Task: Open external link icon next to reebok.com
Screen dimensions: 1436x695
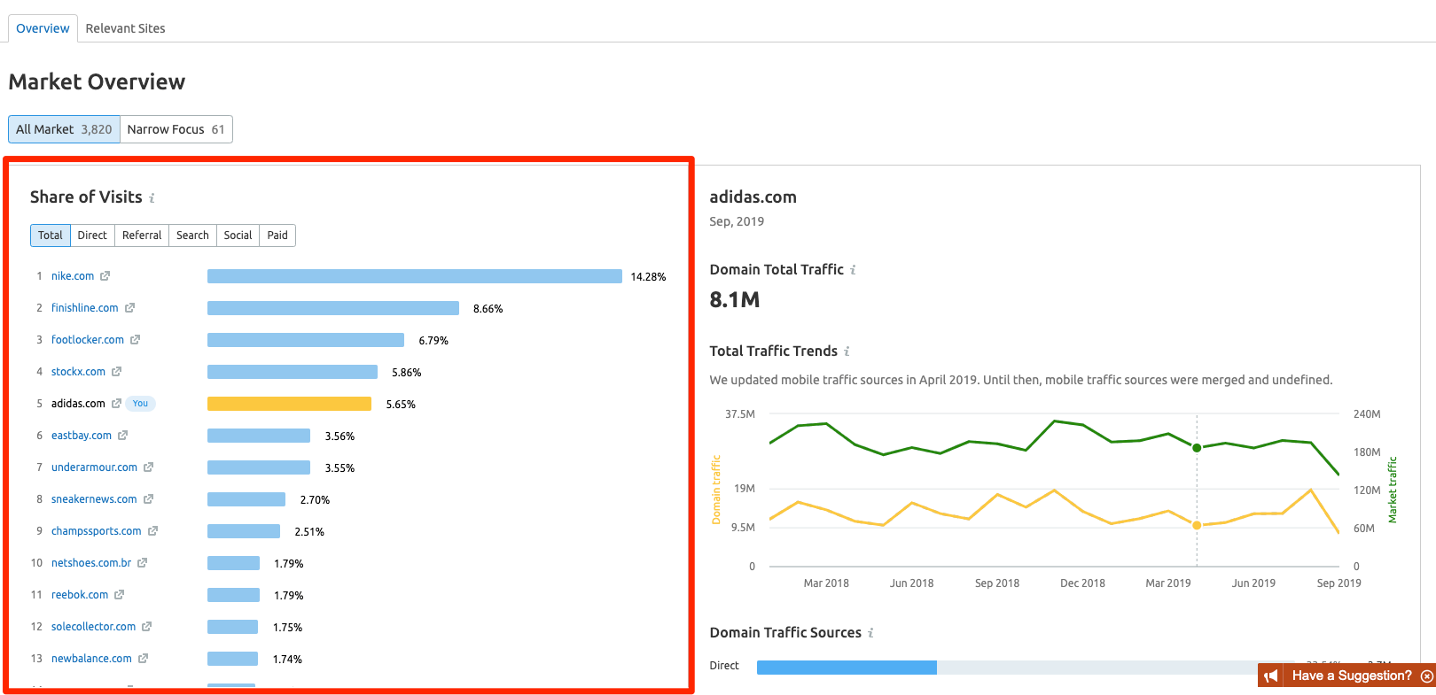Action: point(119,595)
